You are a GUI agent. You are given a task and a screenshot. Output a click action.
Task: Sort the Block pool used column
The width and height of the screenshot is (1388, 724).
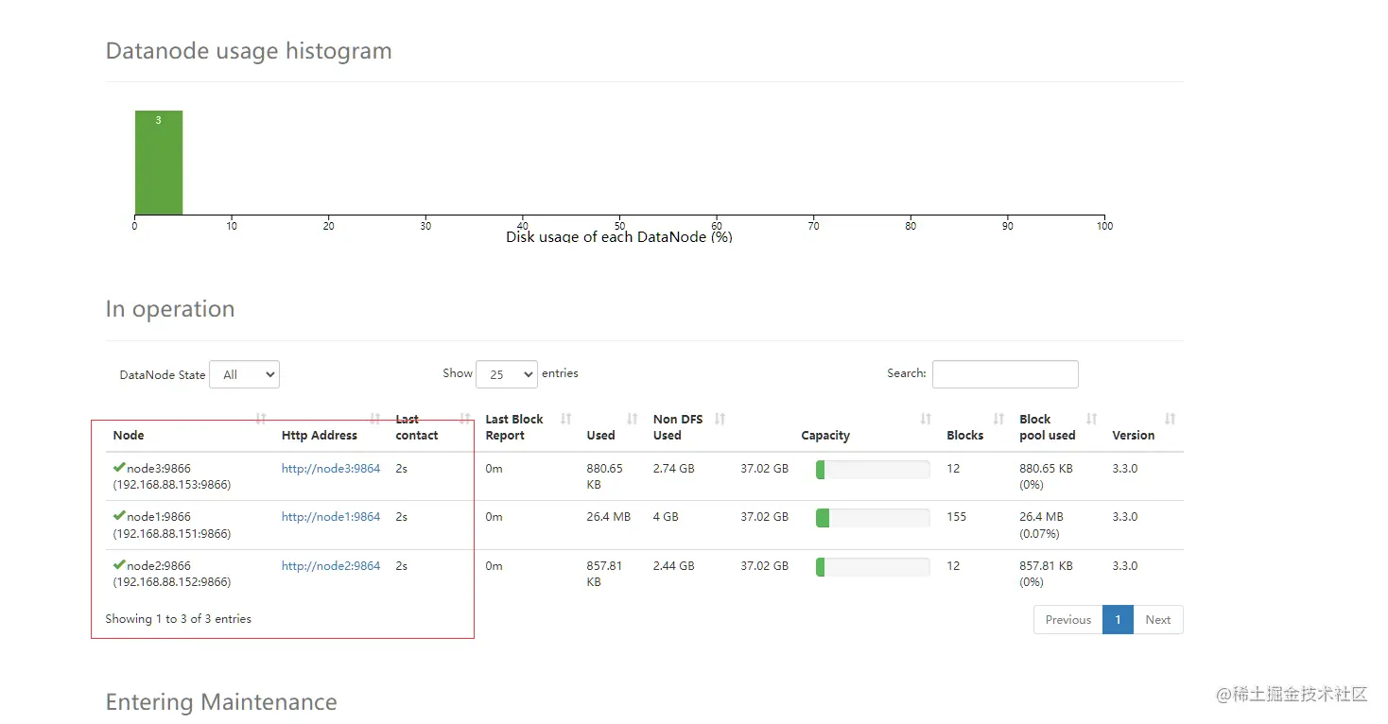1091,417
